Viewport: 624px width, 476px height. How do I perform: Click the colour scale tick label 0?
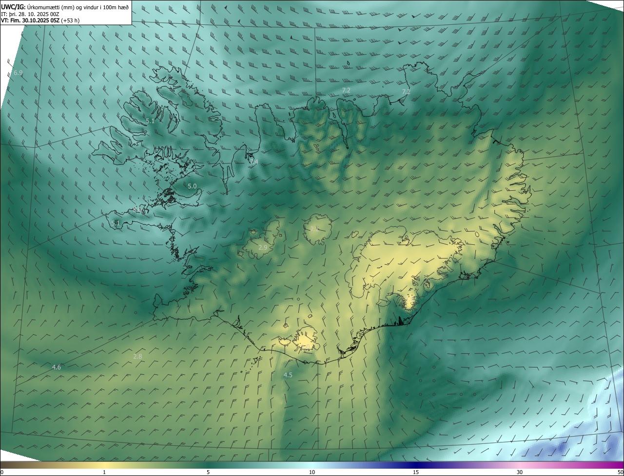point(2,472)
